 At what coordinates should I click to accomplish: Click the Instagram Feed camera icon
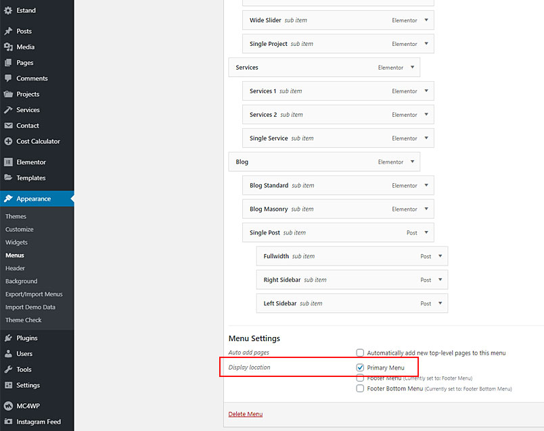click(8, 422)
